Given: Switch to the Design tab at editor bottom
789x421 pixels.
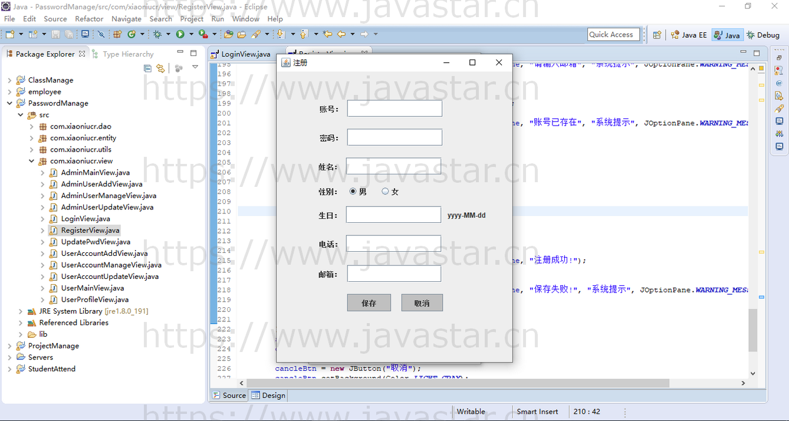Looking at the screenshot, I should click(268, 396).
